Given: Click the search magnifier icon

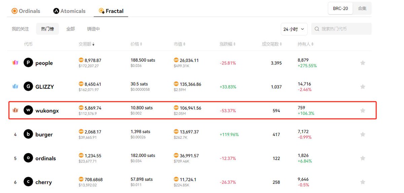Looking at the screenshot, I should [x=317, y=29].
